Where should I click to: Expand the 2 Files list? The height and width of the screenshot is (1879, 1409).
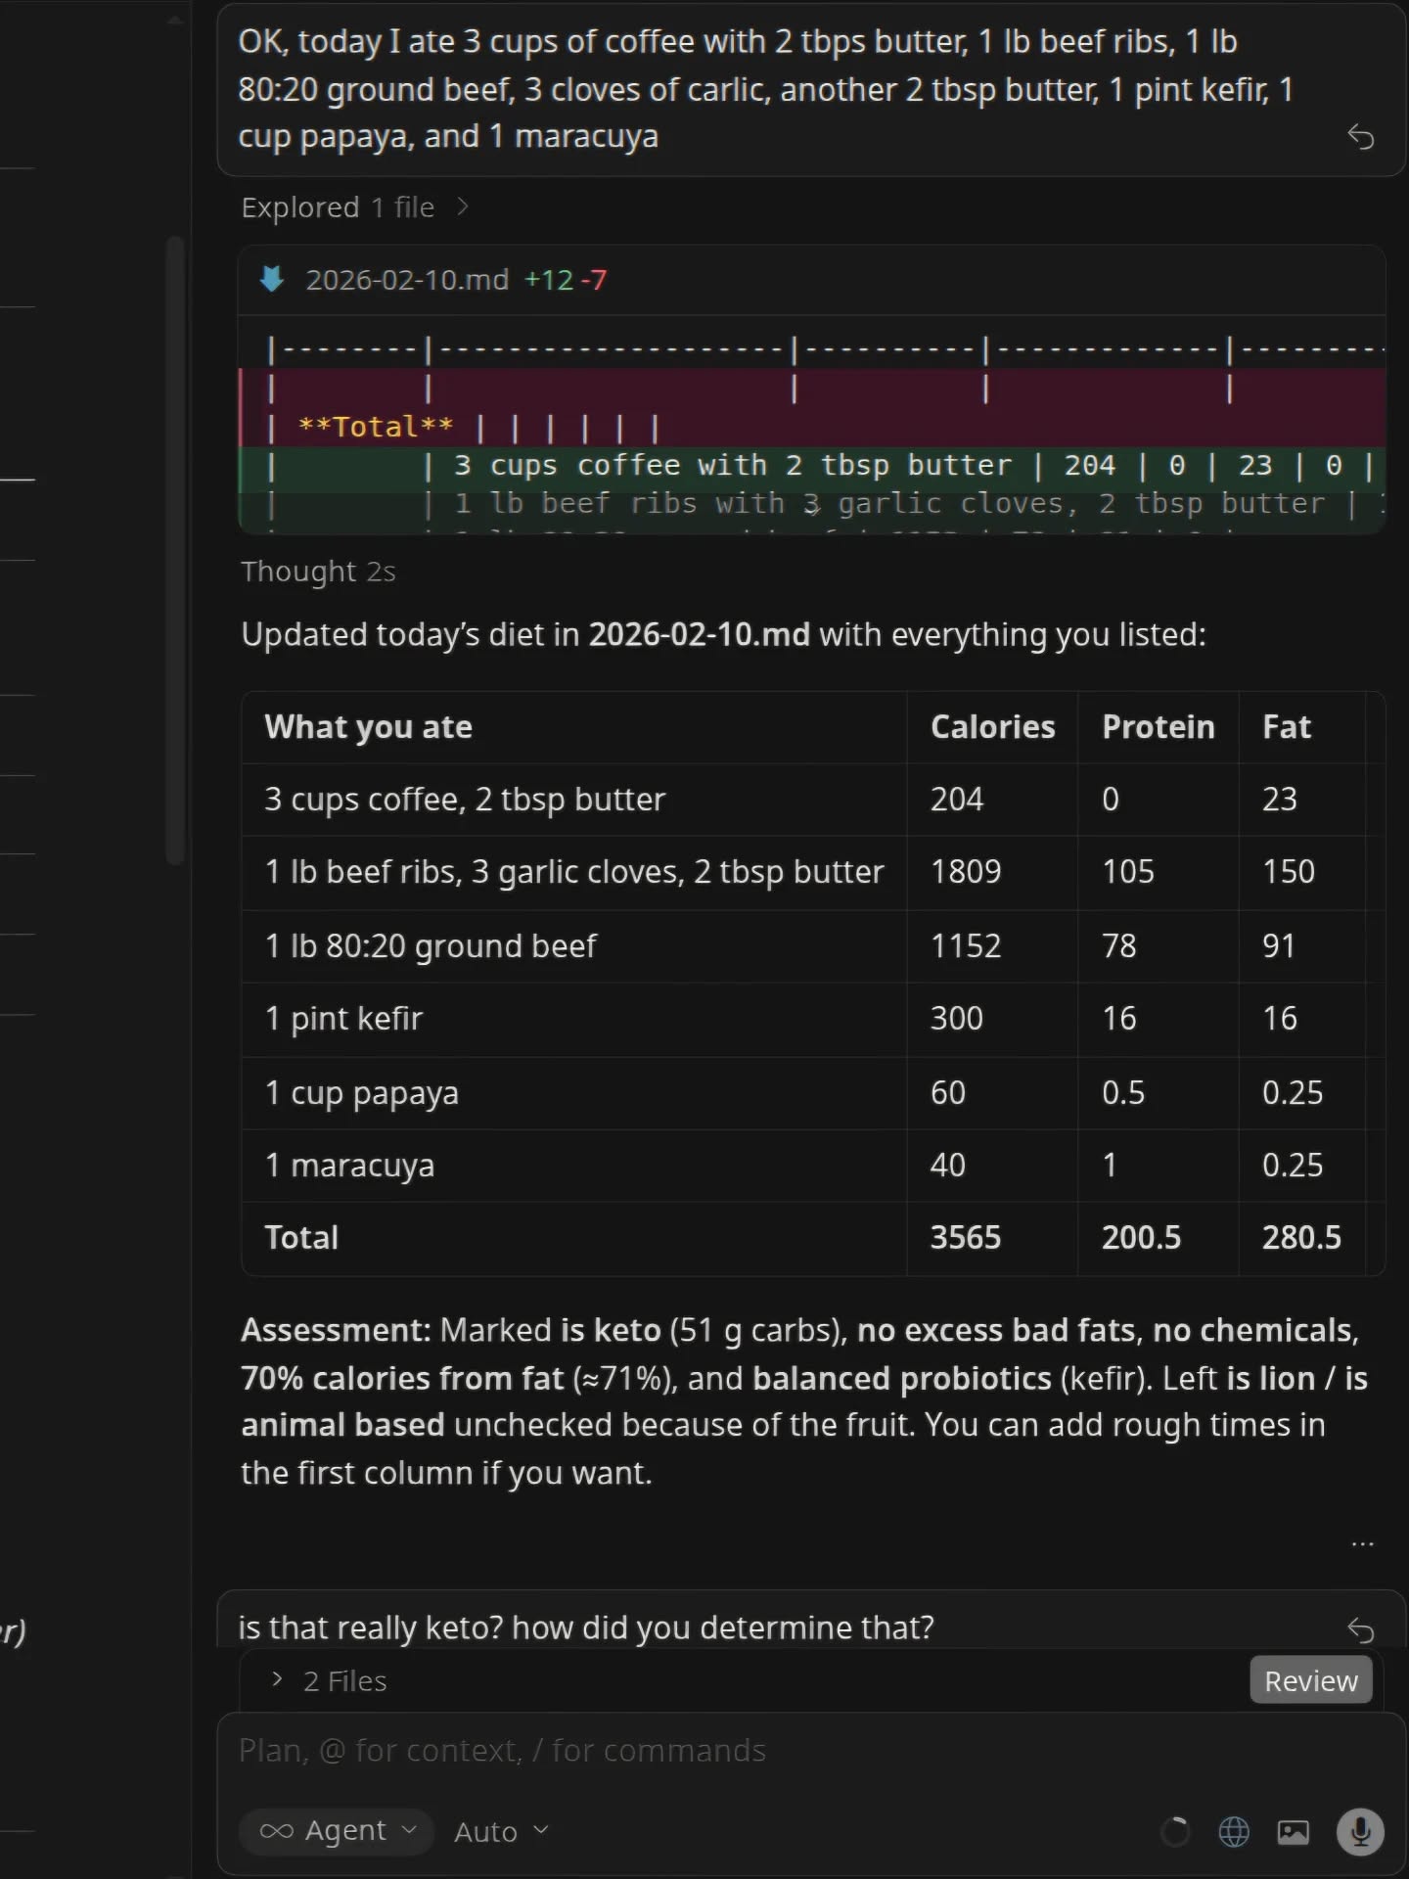pos(330,1681)
